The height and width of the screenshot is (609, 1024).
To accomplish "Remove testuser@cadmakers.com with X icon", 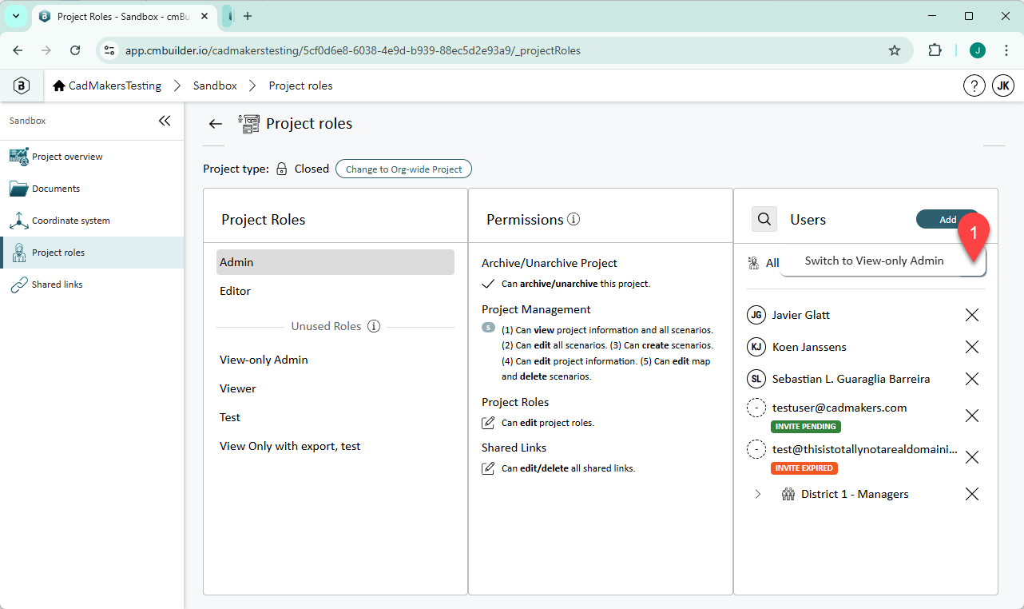I will (972, 416).
